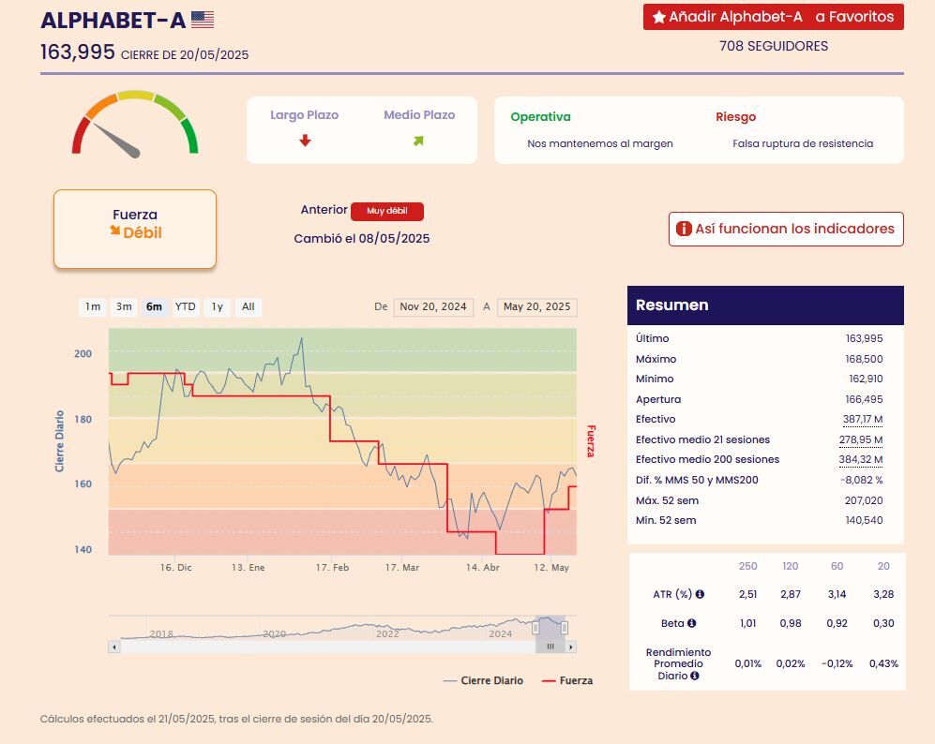
Task: Click the Fuerza Débil card
Action: click(x=135, y=230)
